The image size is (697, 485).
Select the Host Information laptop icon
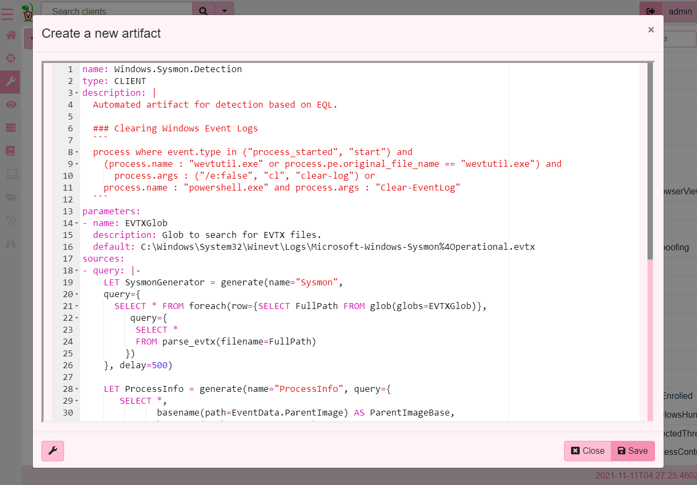point(10,173)
